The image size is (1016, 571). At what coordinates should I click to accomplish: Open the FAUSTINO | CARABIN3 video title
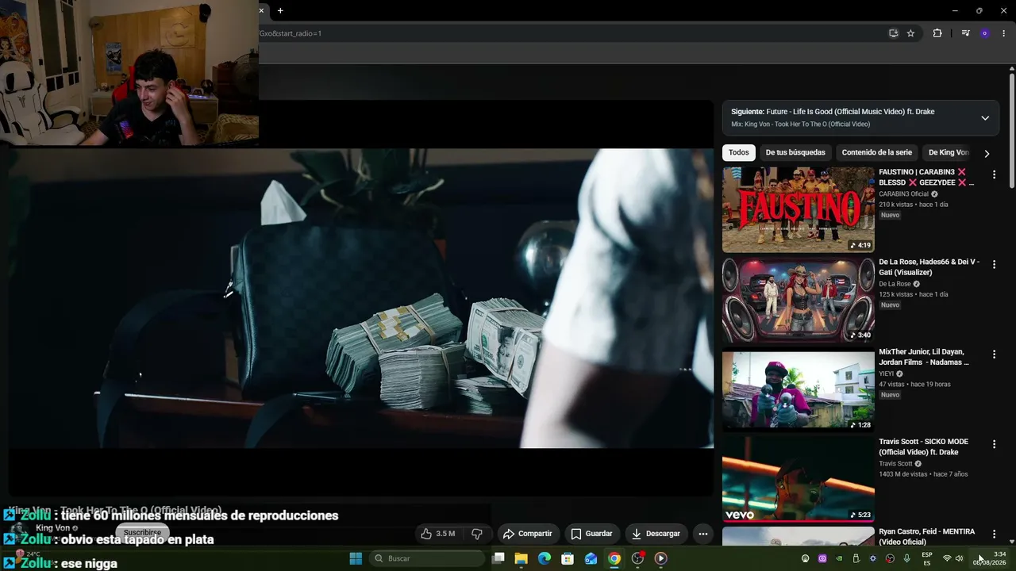pos(926,178)
